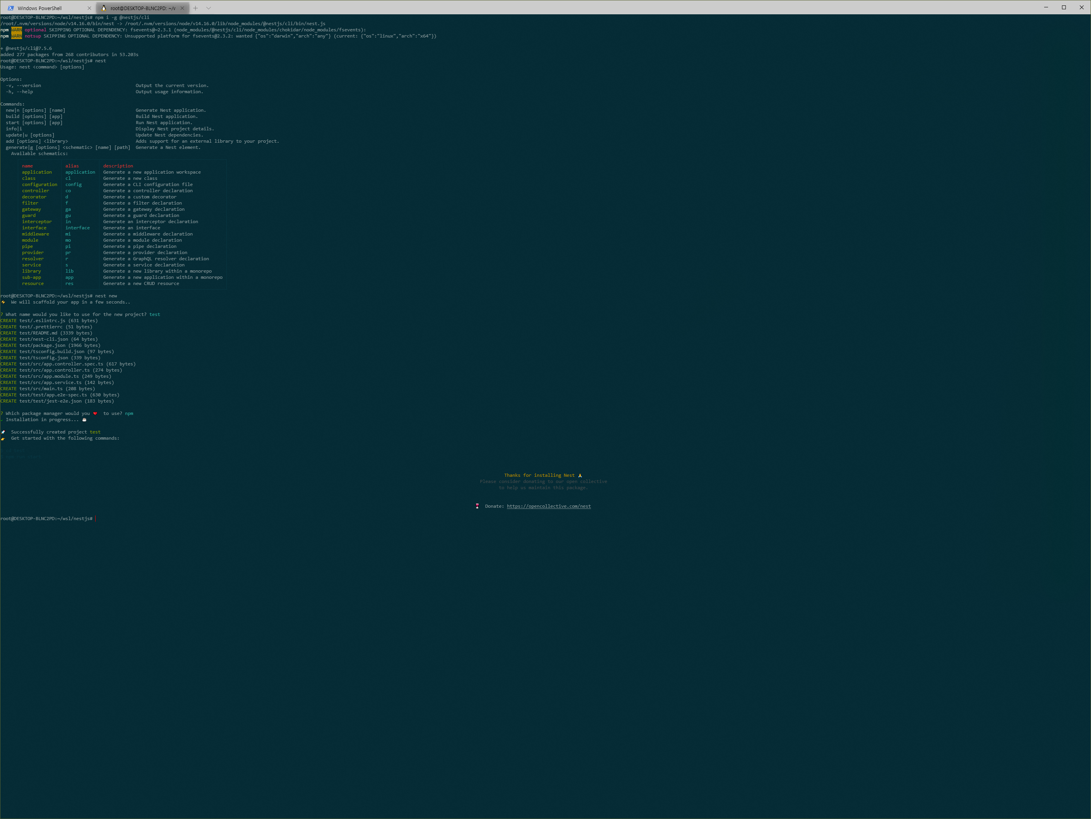Click the rocket icon beside Successfully created

click(3, 432)
